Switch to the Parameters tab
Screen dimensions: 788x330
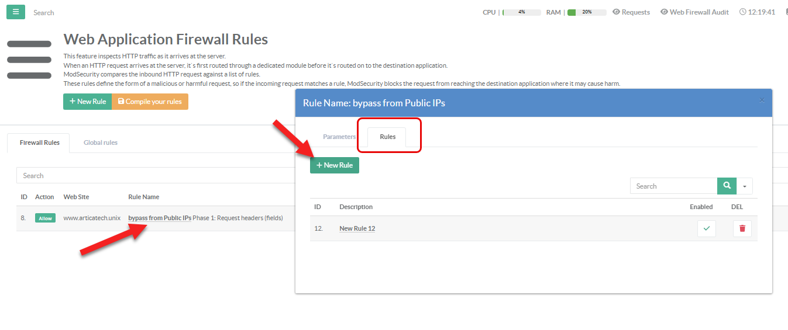pyautogui.click(x=339, y=137)
